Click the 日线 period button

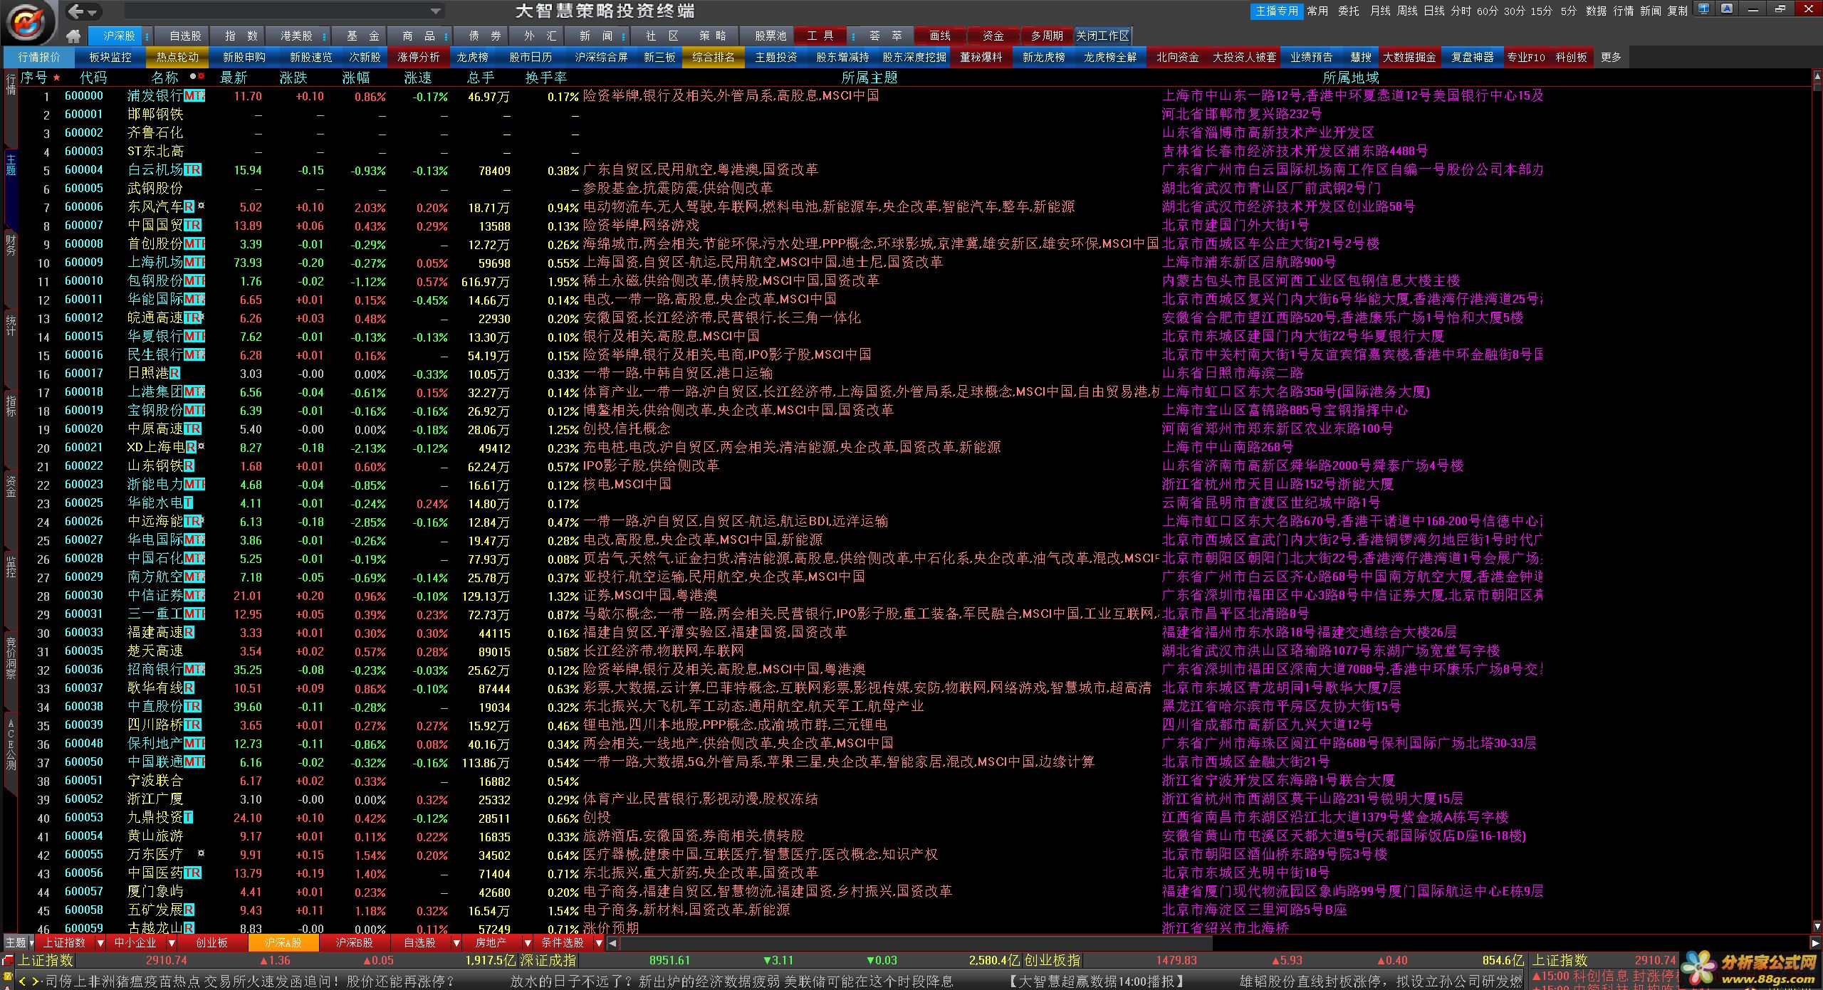tap(1434, 11)
